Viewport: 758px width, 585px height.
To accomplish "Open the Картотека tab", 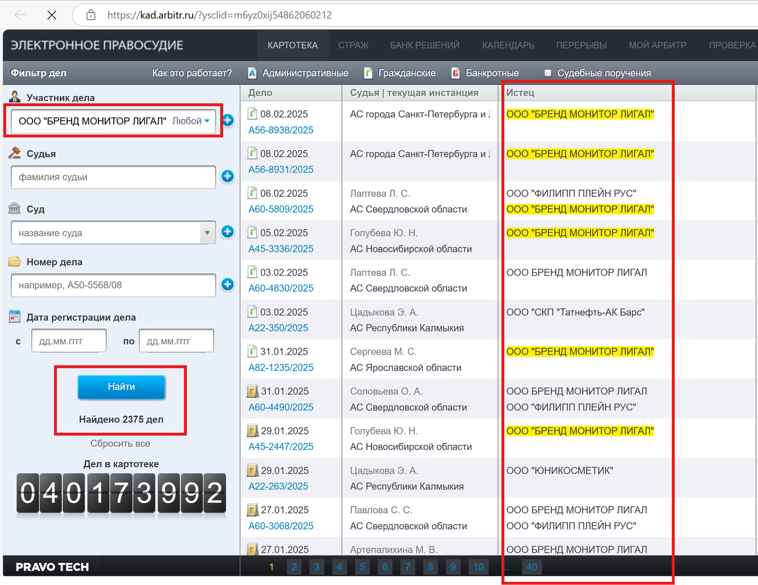I will (292, 45).
